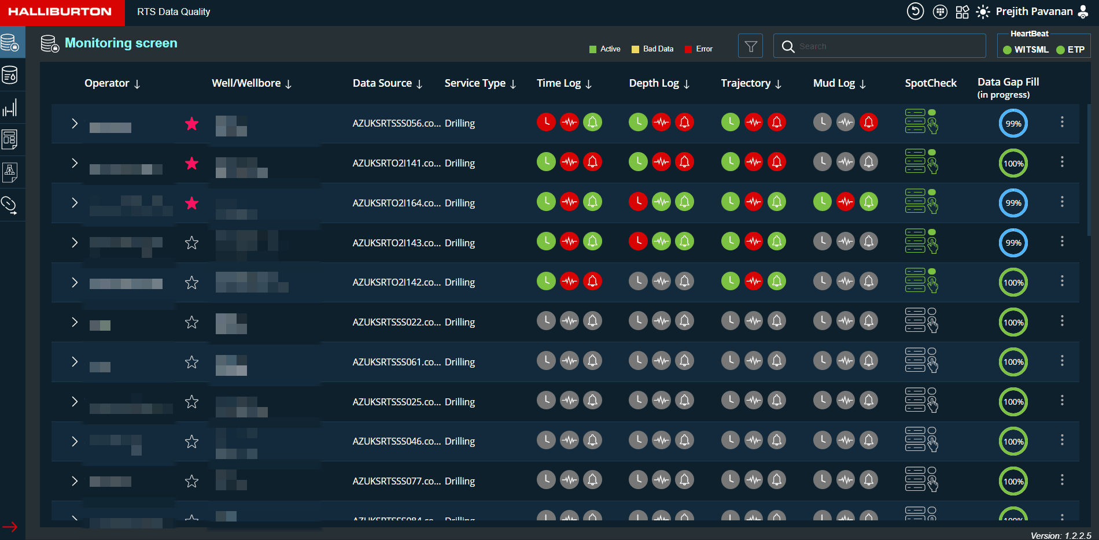Click the WITSML heartbeat indicator
The height and width of the screenshot is (540, 1099).
pyautogui.click(x=1026, y=50)
